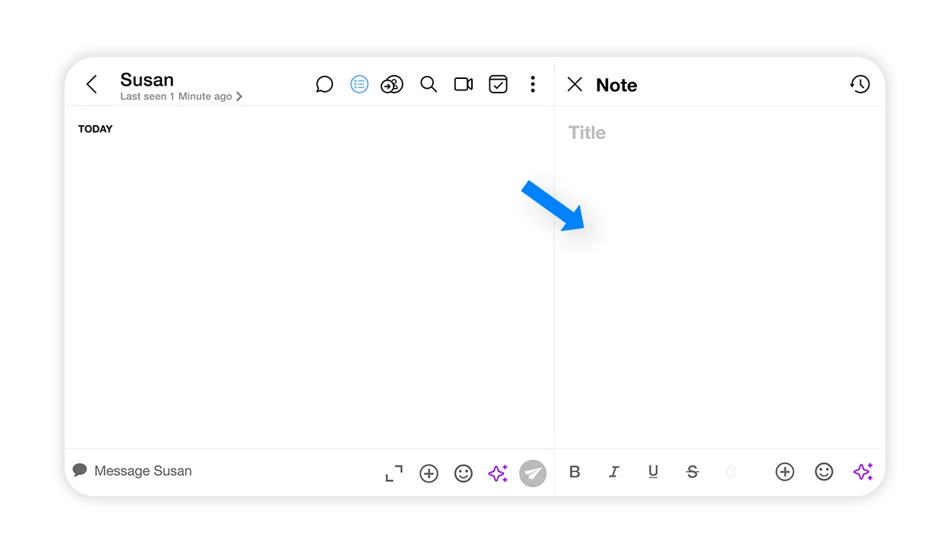Open the attachment plus menu in chat
This screenshot has height=554, width=950.
(429, 474)
